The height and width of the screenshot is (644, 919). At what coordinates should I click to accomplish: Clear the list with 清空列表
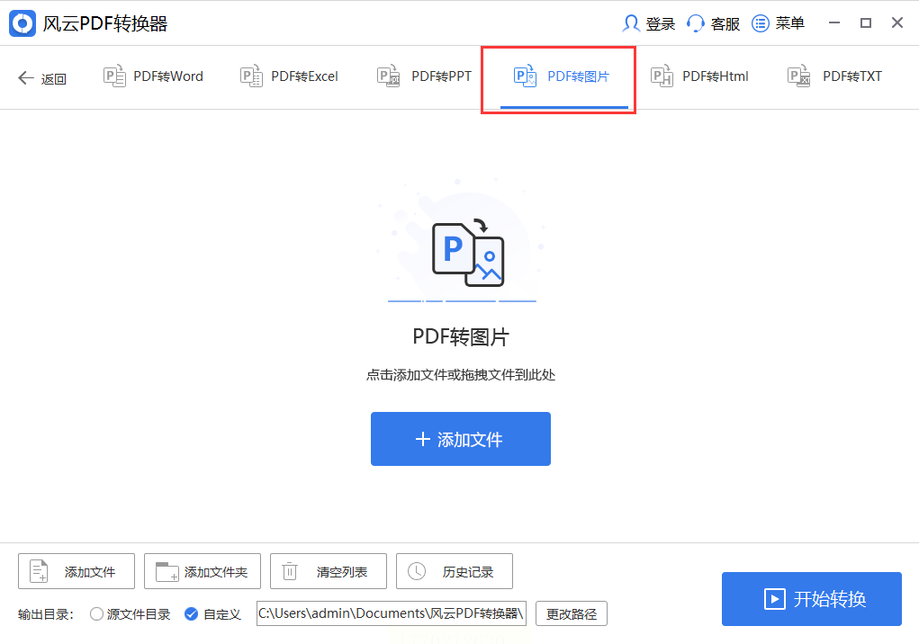point(329,571)
